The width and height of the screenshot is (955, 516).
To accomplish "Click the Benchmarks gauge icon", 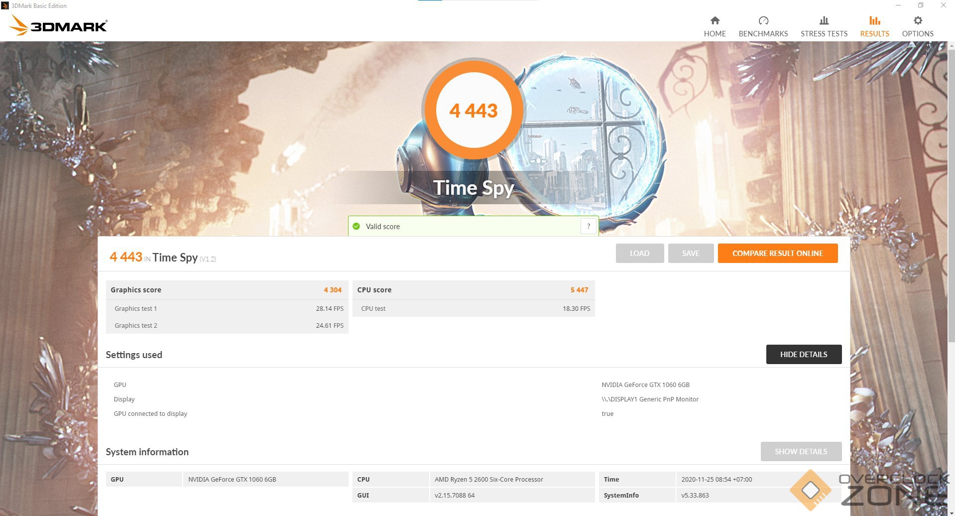I will pos(763,20).
